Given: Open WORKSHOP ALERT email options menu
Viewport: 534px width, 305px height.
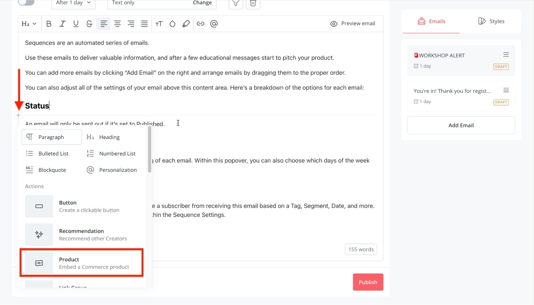Looking at the screenshot, I should [x=506, y=55].
